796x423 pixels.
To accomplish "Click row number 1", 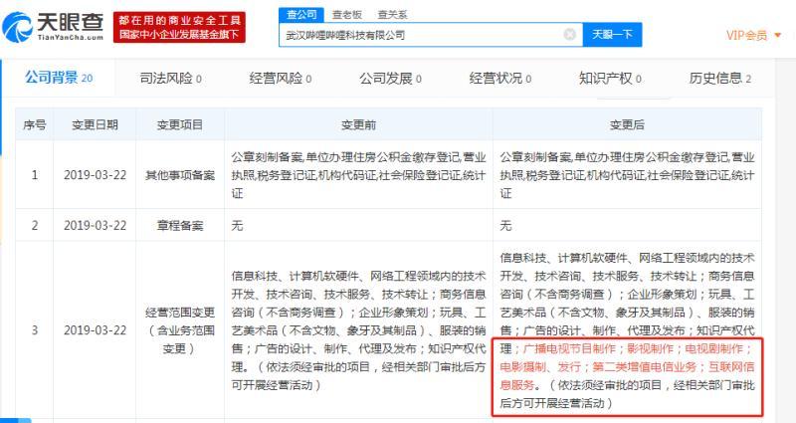I will coord(35,175).
